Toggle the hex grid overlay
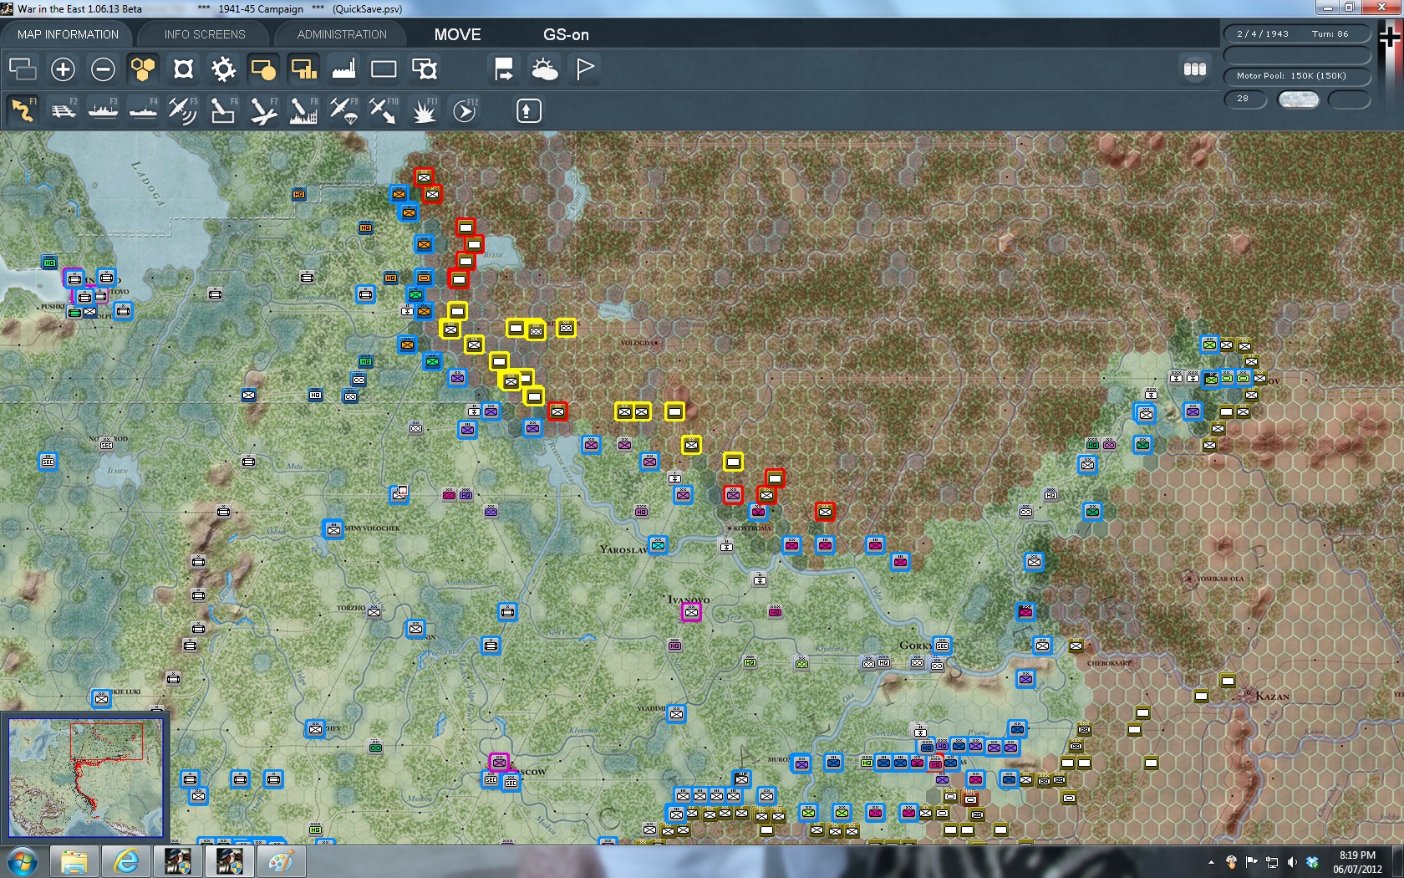Screen dimensions: 1404x878 (143, 69)
